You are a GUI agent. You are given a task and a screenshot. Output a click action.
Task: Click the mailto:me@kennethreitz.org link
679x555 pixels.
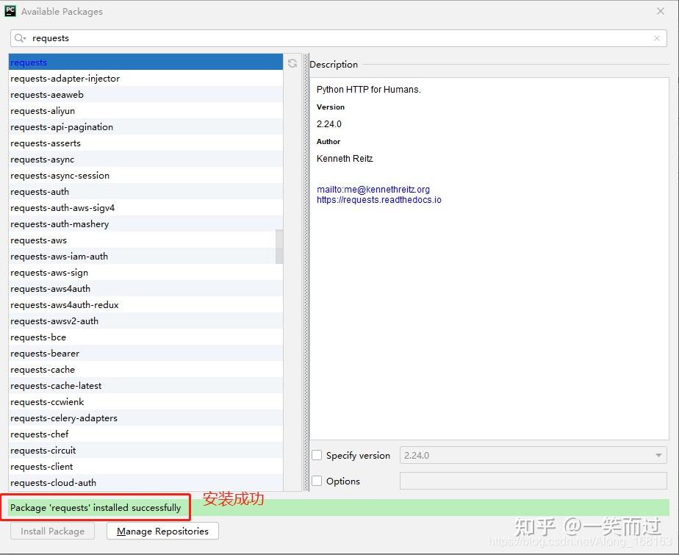coord(372,189)
